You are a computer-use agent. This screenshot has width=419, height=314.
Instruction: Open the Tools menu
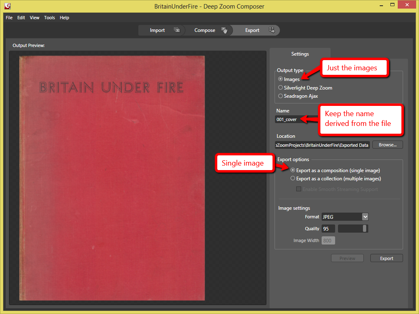[x=50, y=18]
